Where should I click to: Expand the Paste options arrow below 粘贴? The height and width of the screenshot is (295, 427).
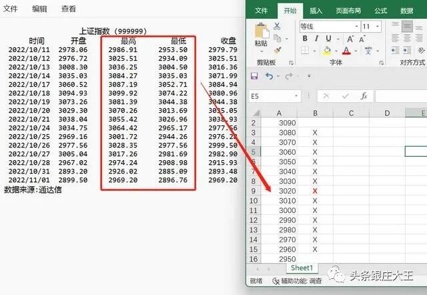point(262,51)
